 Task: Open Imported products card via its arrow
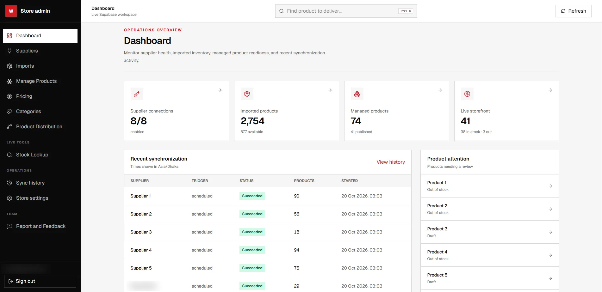click(330, 90)
